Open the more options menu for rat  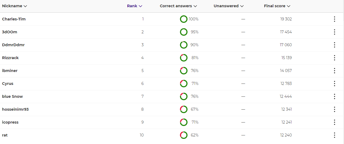click(x=334, y=135)
